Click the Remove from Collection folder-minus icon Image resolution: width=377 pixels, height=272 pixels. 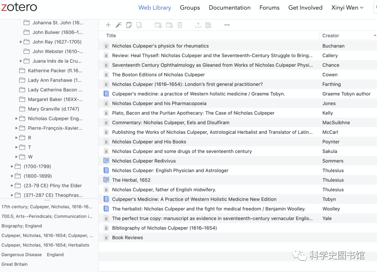point(169,25)
